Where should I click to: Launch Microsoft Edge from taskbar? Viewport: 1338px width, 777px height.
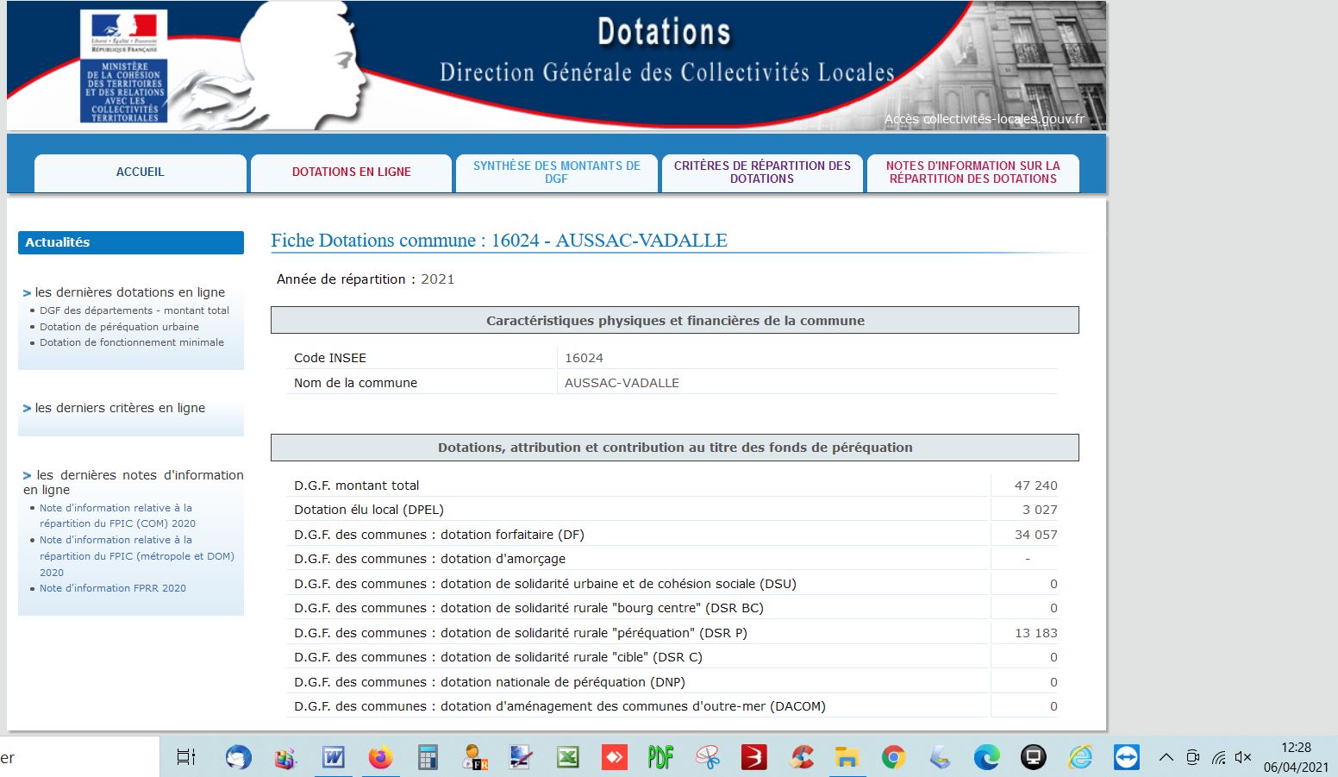click(x=986, y=758)
